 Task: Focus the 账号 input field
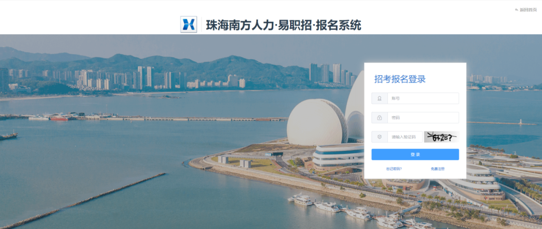(423, 98)
